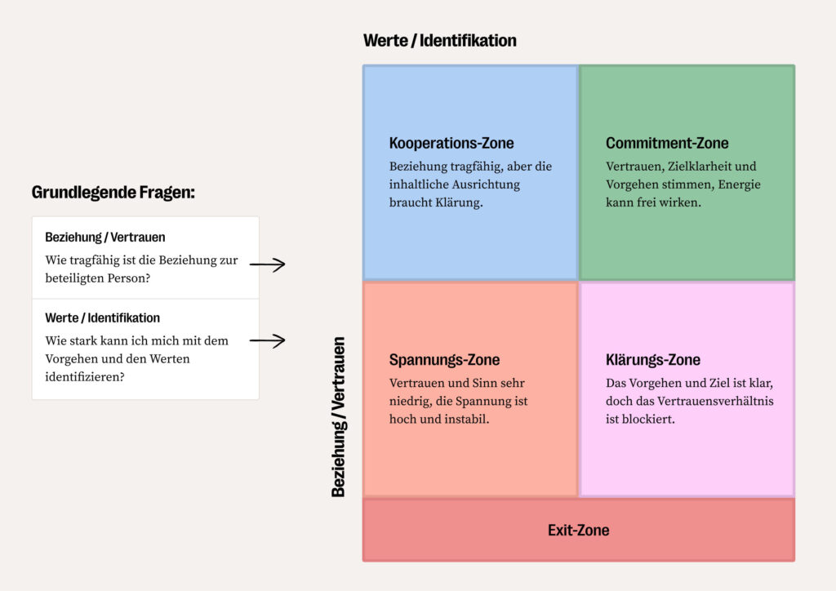This screenshot has width=836, height=591.
Task: Select the blue Kooperations-Zone quadrant
Action: pyautogui.click(x=470, y=173)
